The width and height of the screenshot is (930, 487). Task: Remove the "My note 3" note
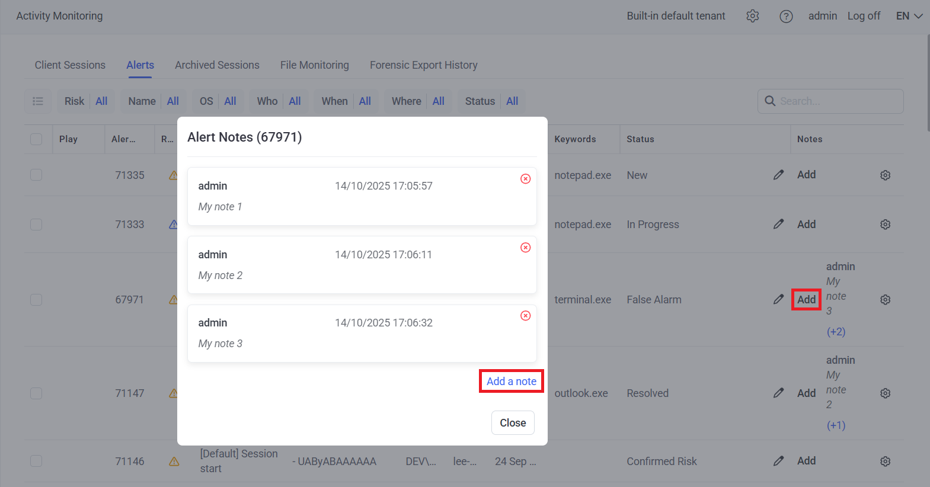[525, 316]
